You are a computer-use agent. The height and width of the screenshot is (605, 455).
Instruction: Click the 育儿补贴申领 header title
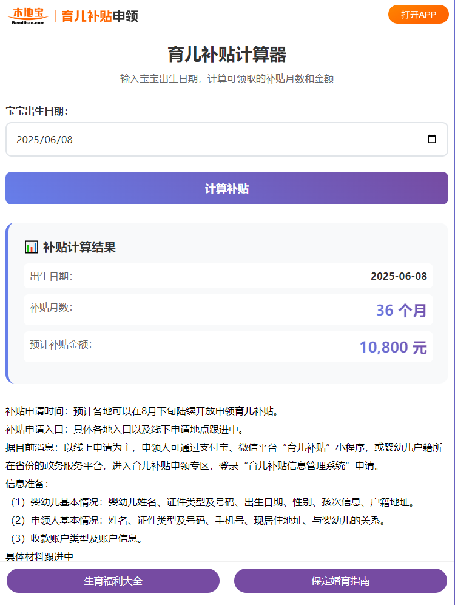tap(99, 16)
